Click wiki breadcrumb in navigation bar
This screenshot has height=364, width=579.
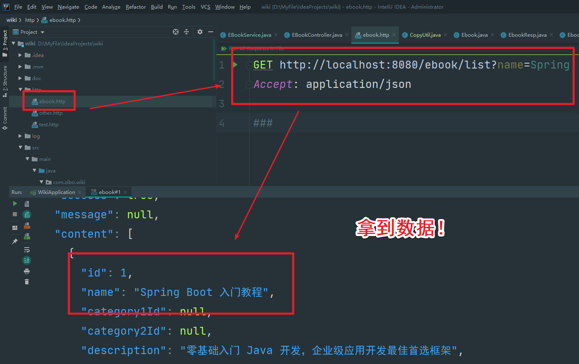[x=12, y=20]
